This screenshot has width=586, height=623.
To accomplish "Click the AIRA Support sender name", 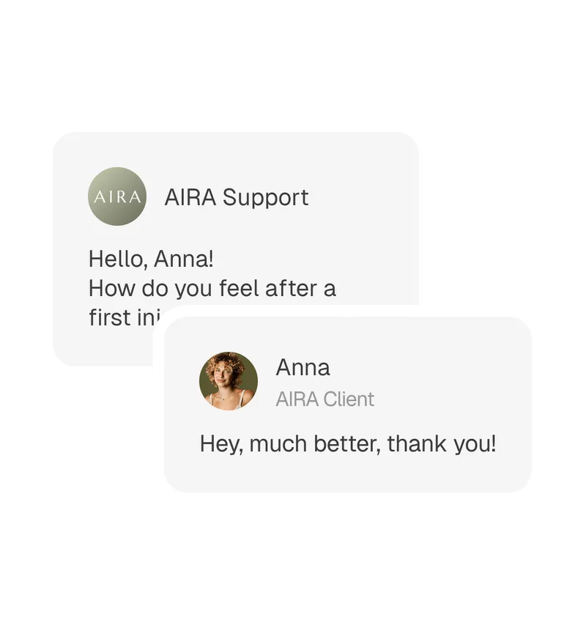I will (236, 197).
